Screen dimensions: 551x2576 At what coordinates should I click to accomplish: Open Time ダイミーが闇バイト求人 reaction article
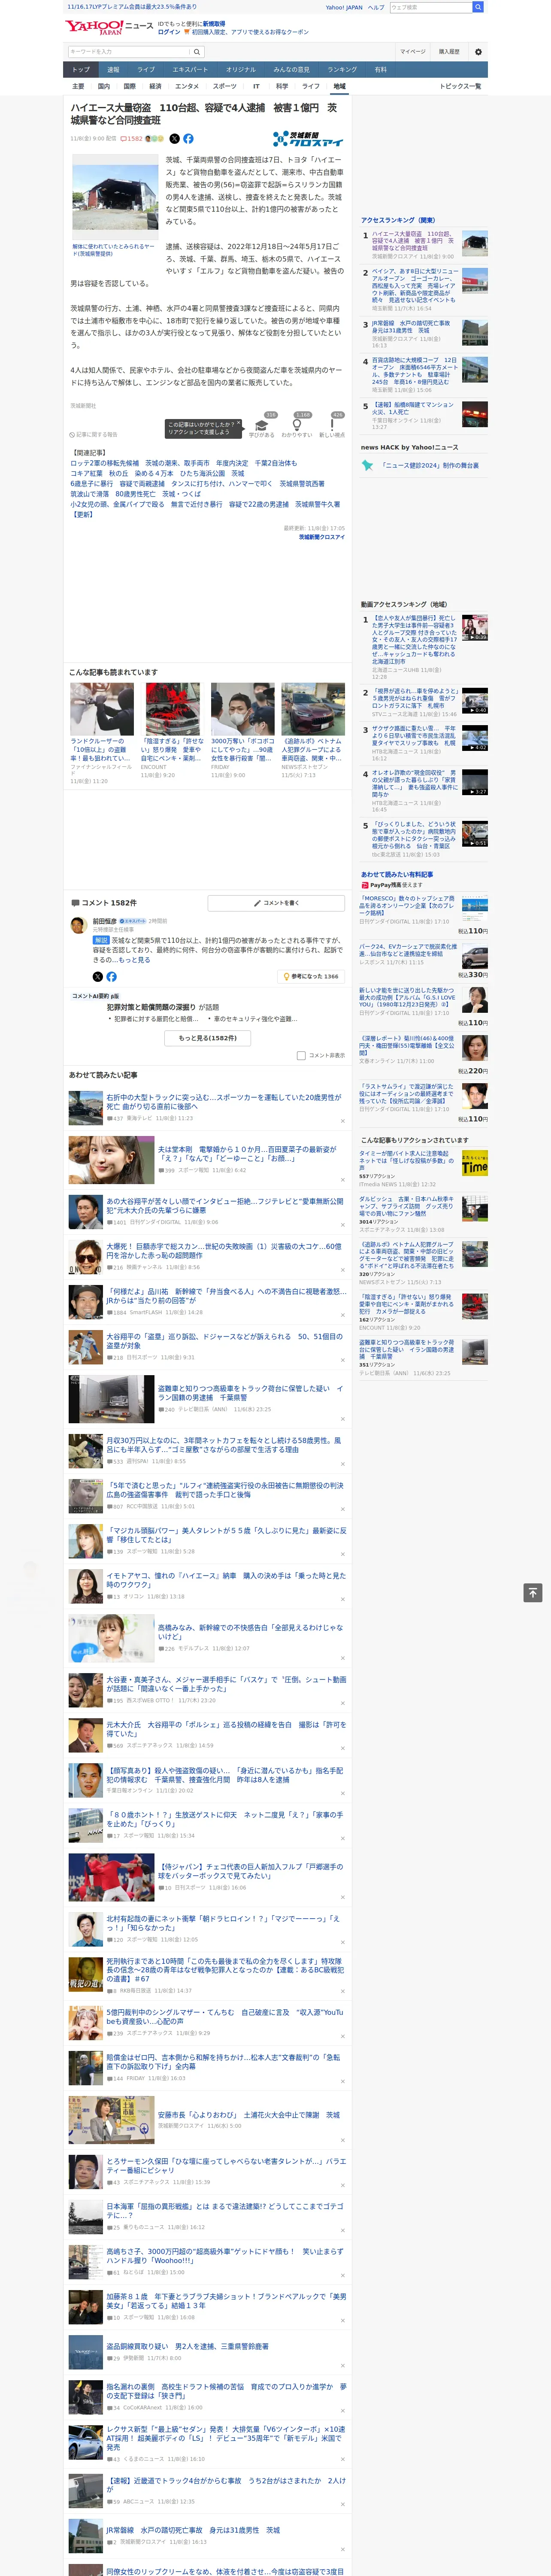[424, 1167]
